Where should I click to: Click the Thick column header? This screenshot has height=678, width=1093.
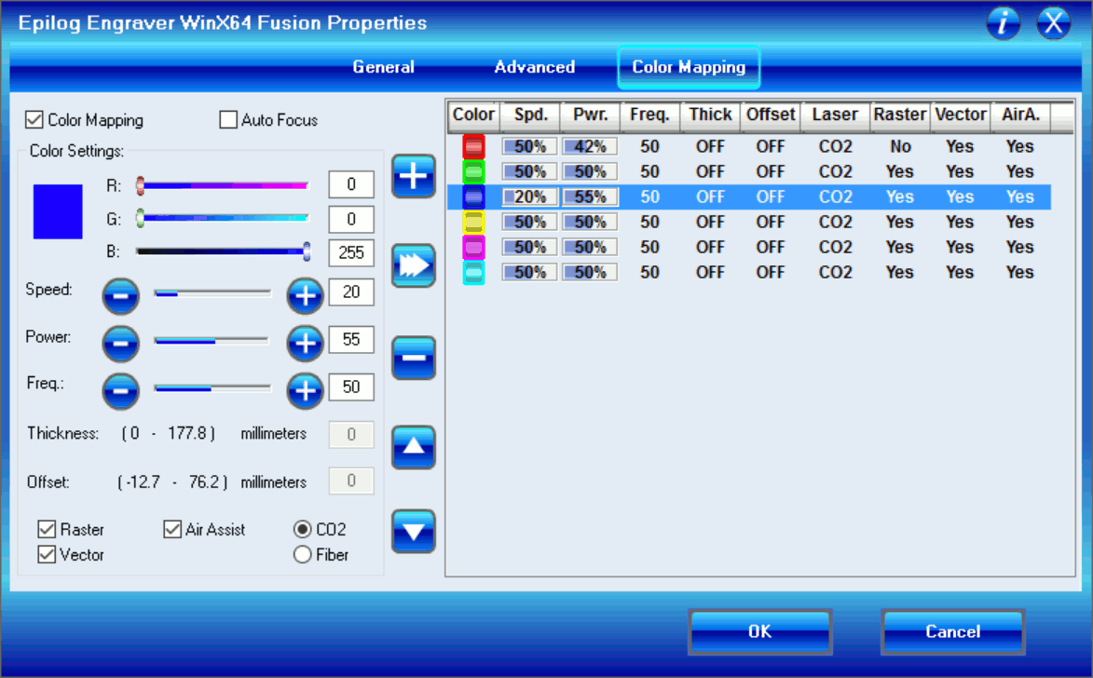tap(710, 115)
